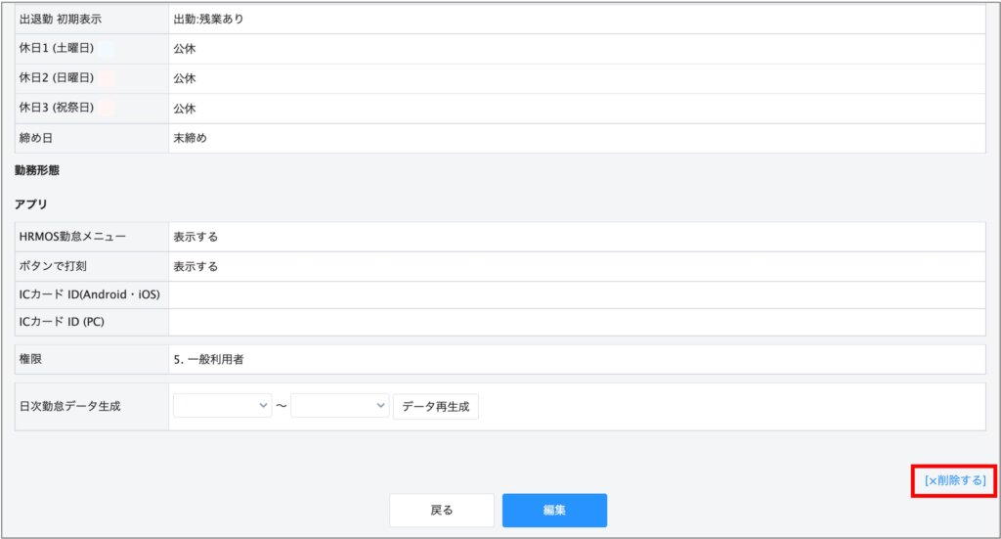Click 表示する in the HRMOS勤怠メニュー row

(x=196, y=237)
